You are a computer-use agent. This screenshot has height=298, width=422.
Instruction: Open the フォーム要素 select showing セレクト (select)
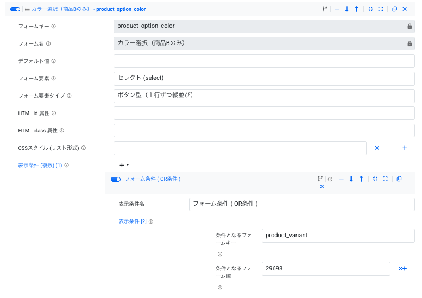[x=264, y=79]
